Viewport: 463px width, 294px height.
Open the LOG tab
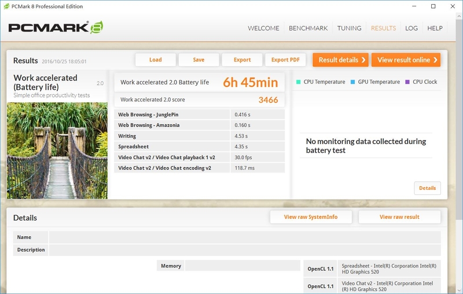pyautogui.click(x=411, y=28)
